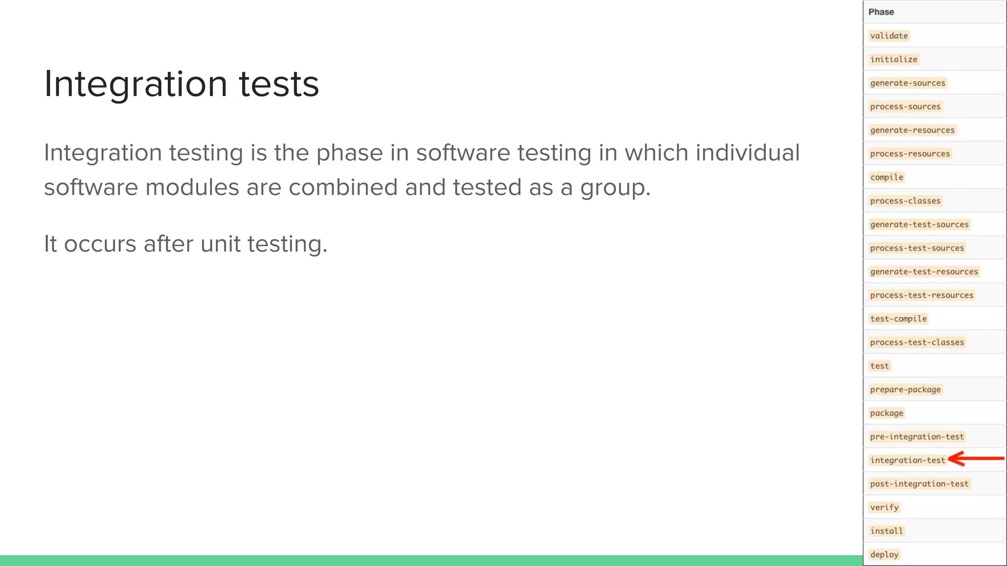Select the validate phase label
The image size is (1007, 566).
[x=889, y=36]
